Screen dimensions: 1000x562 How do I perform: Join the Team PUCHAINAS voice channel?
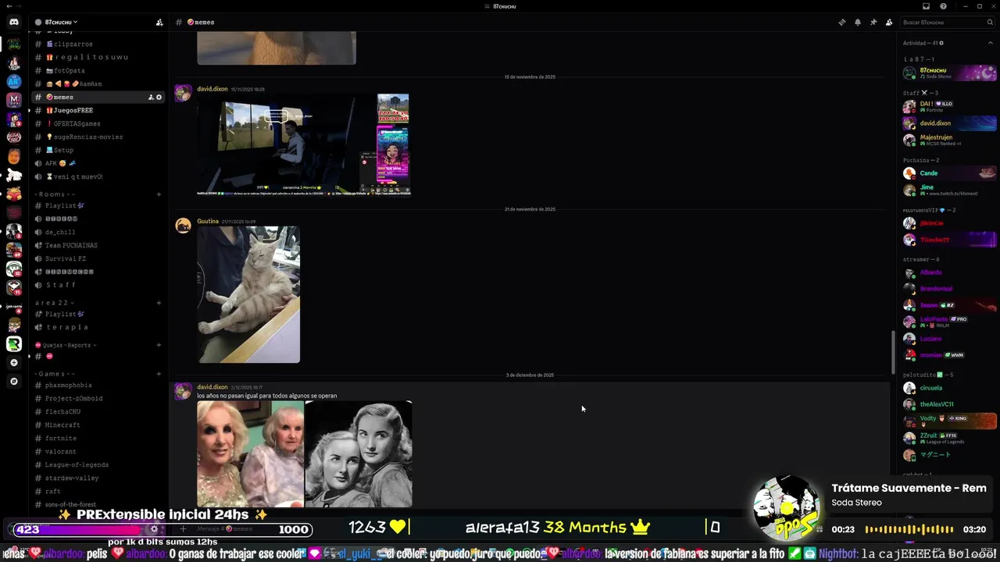click(98, 245)
